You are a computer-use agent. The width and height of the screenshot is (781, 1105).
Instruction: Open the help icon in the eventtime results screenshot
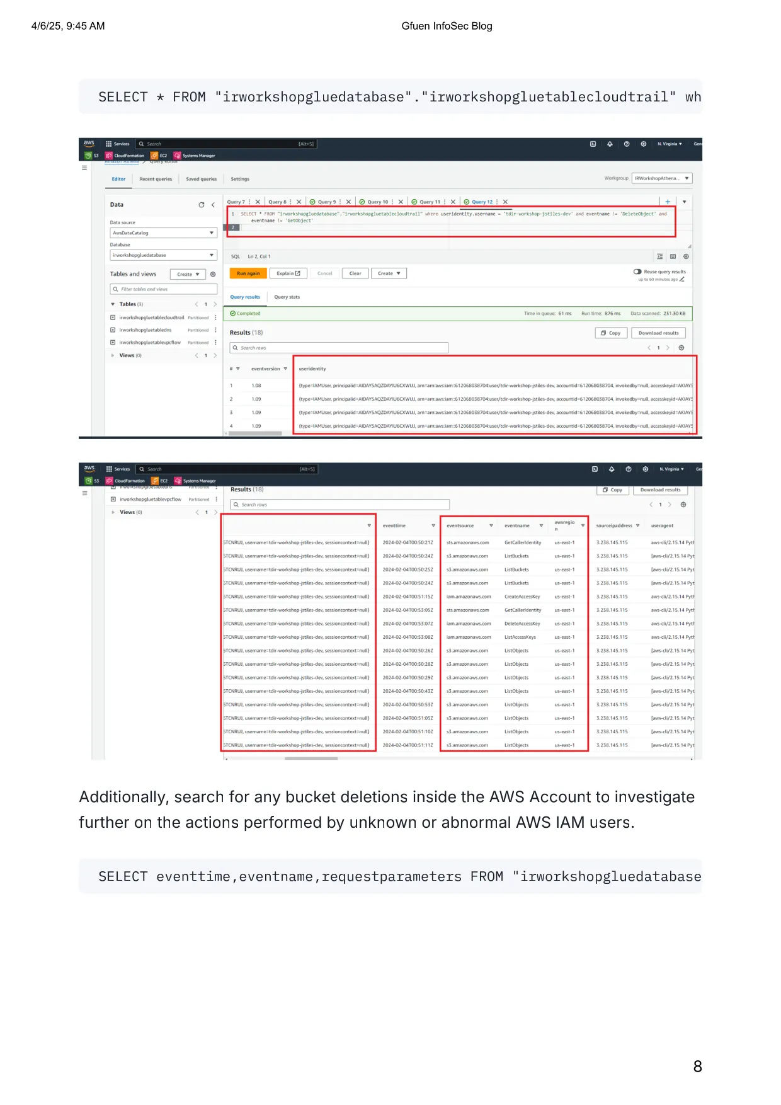(x=629, y=469)
